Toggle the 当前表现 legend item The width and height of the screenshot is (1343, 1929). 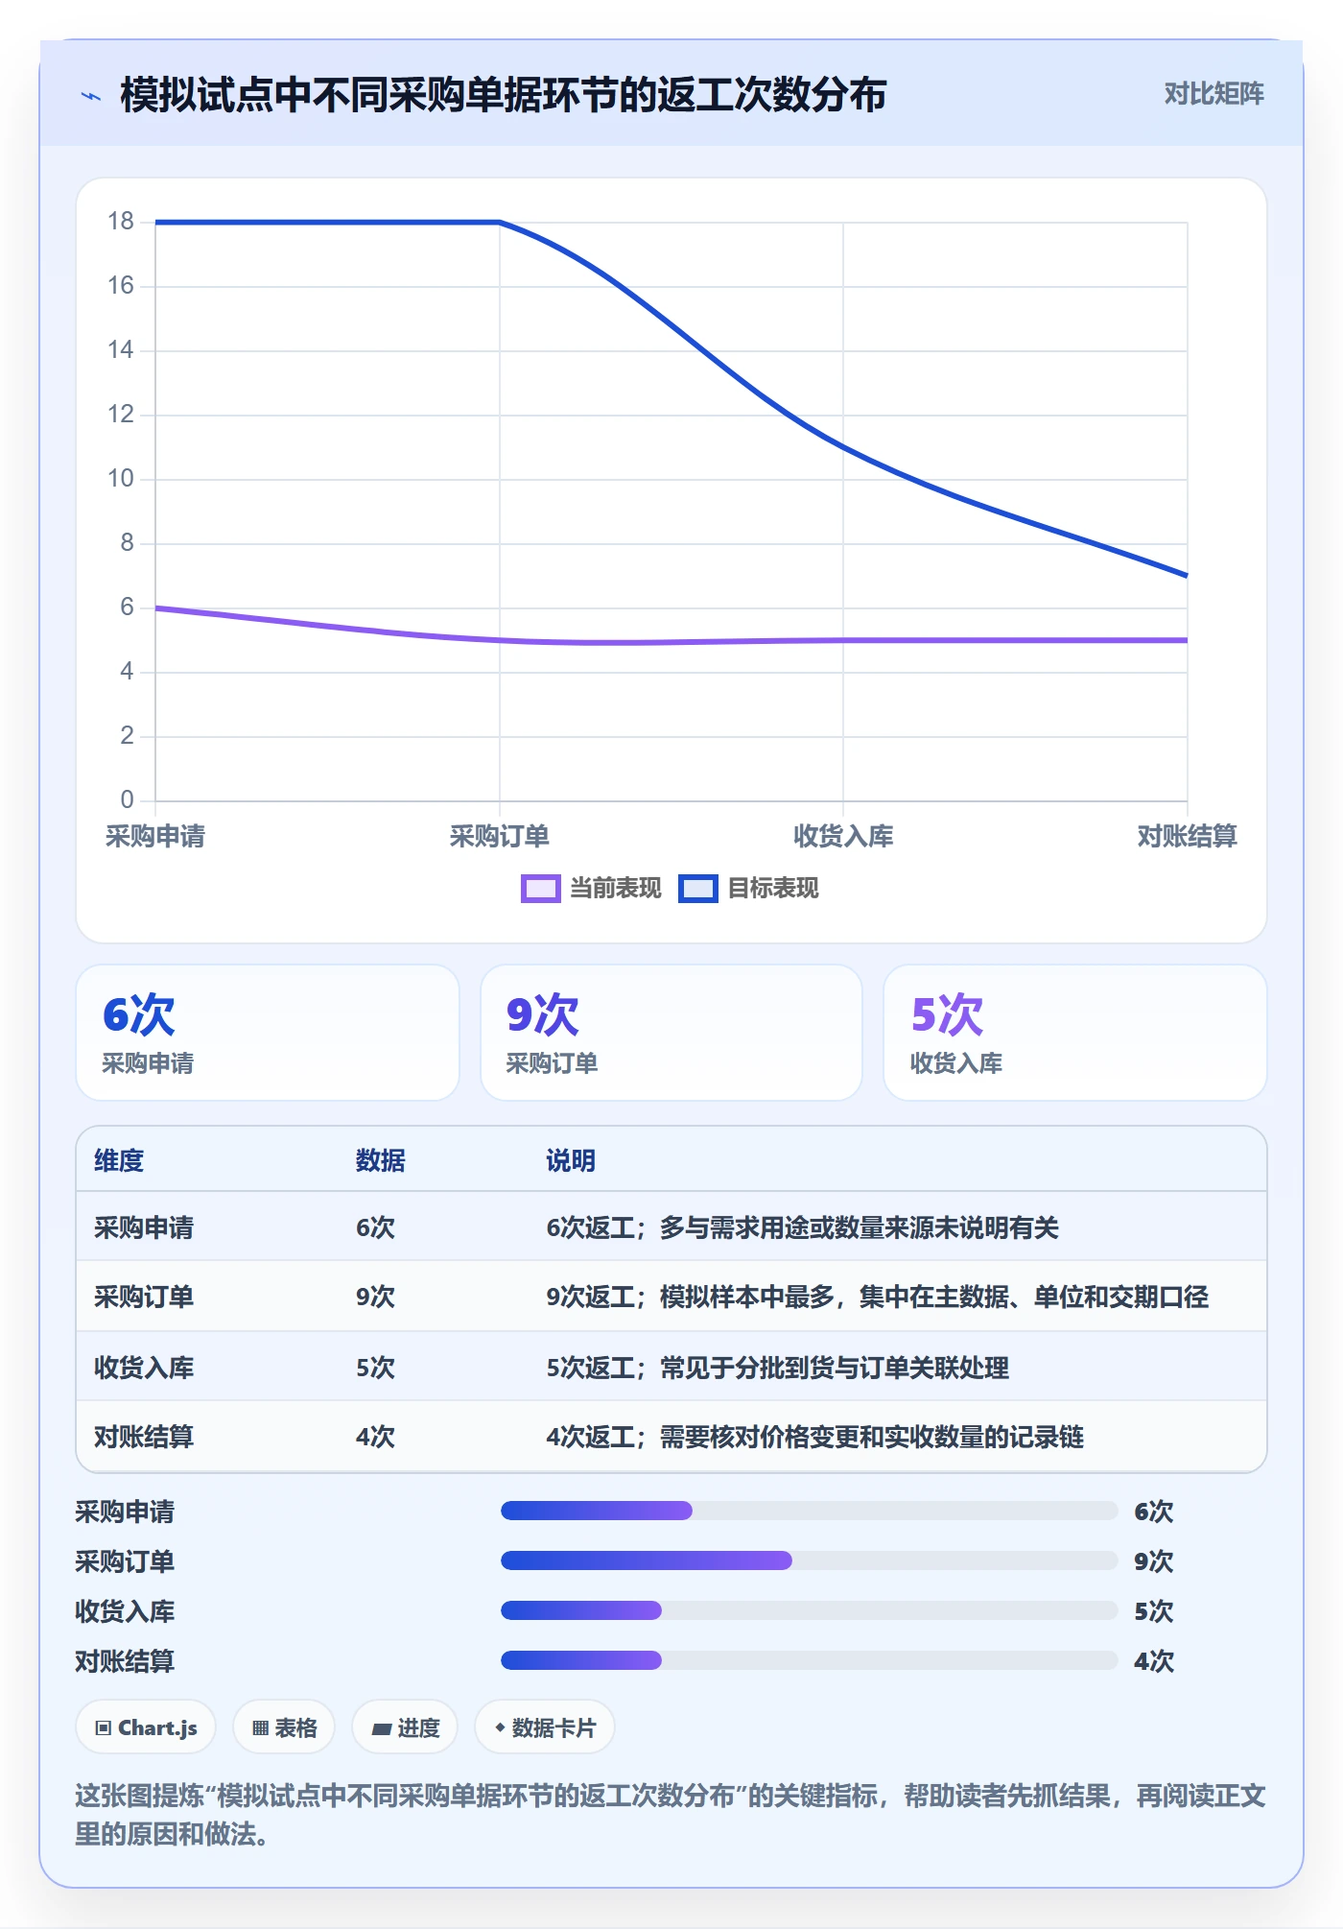(591, 889)
